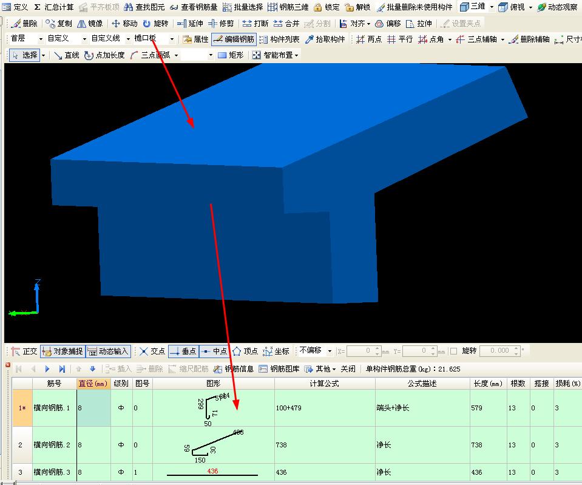Select the 拉伸 stretch tool

(419, 24)
